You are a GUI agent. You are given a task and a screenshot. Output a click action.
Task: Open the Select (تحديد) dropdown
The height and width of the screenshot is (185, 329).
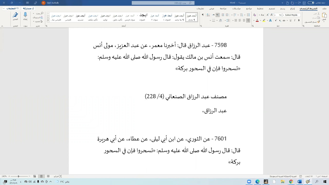pyautogui.click(x=38, y=21)
